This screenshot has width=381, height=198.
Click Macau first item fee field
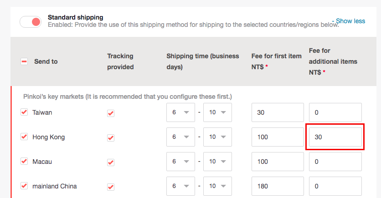click(277, 162)
